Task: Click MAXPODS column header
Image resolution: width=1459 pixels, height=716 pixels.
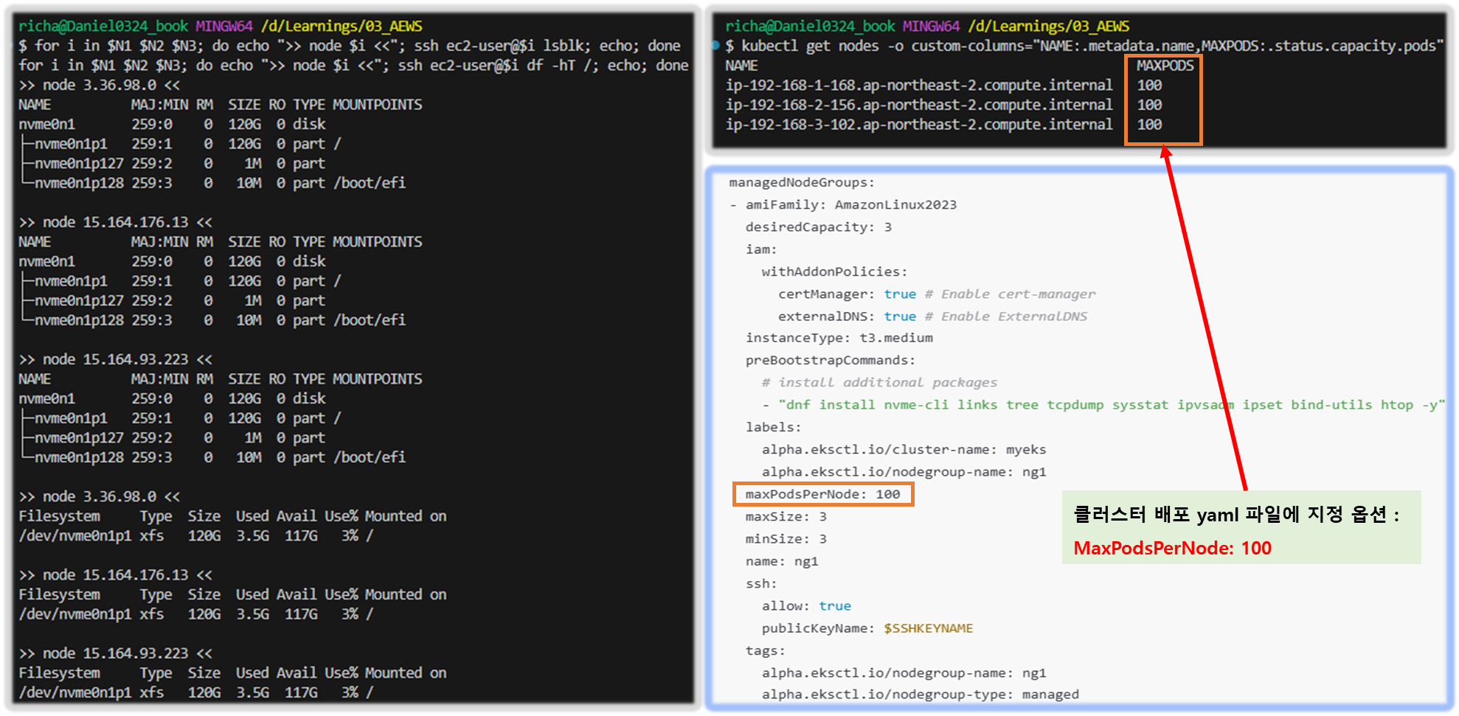Action: [x=1165, y=66]
